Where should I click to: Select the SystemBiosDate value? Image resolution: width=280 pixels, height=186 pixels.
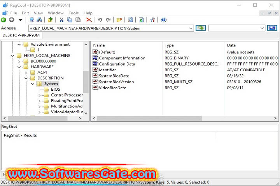click(x=114, y=76)
